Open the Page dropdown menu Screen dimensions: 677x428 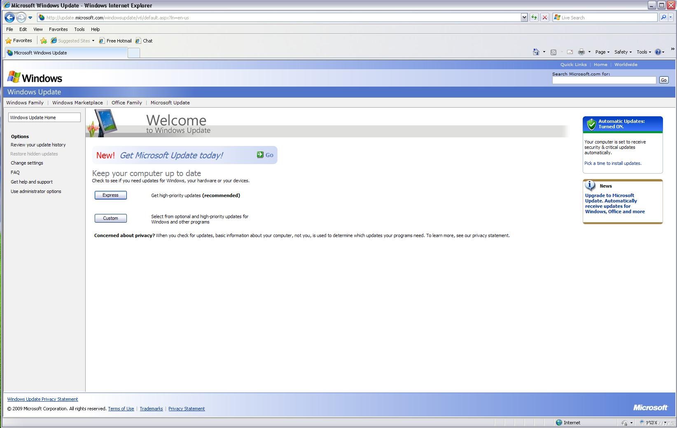(602, 52)
